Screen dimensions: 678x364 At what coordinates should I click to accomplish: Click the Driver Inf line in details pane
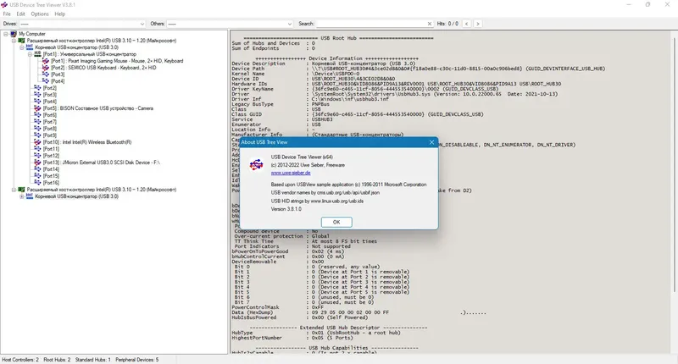coord(310,99)
